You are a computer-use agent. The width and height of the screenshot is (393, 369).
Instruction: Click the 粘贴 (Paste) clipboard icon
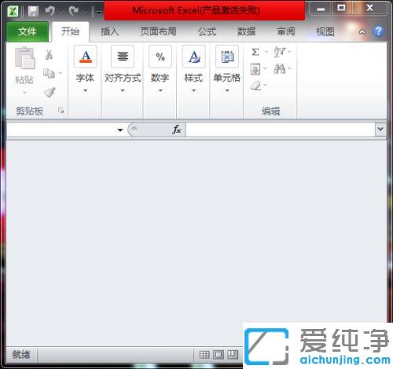click(24, 58)
